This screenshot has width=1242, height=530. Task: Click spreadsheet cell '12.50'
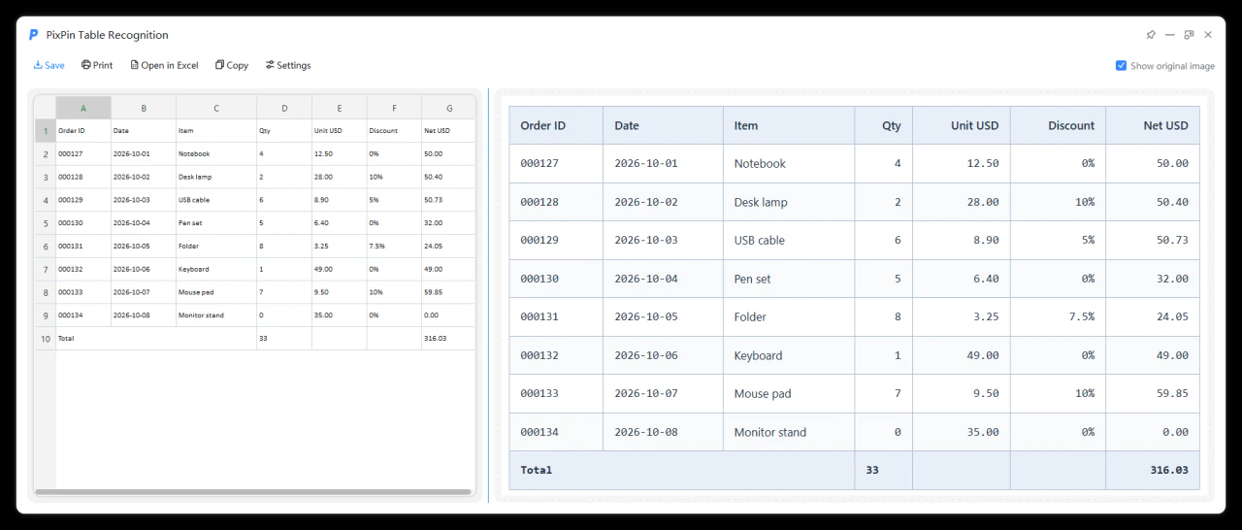340,153
